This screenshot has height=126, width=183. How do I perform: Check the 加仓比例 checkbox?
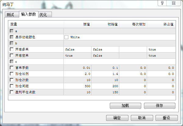pyautogui.click(x=12, y=74)
